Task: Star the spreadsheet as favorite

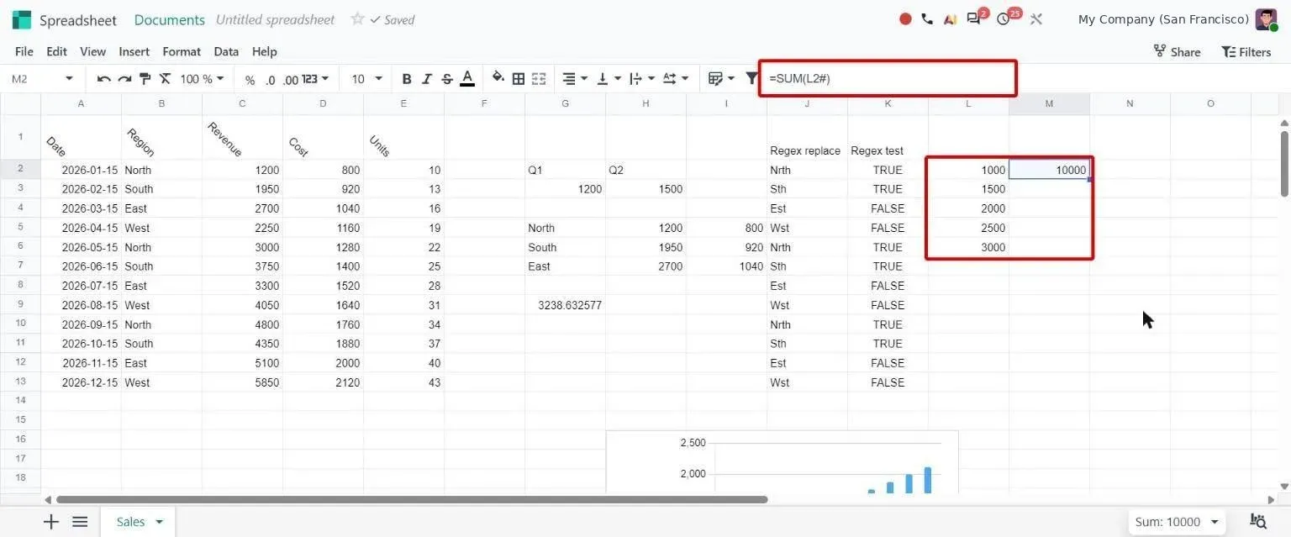Action: [x=357, y=18]
